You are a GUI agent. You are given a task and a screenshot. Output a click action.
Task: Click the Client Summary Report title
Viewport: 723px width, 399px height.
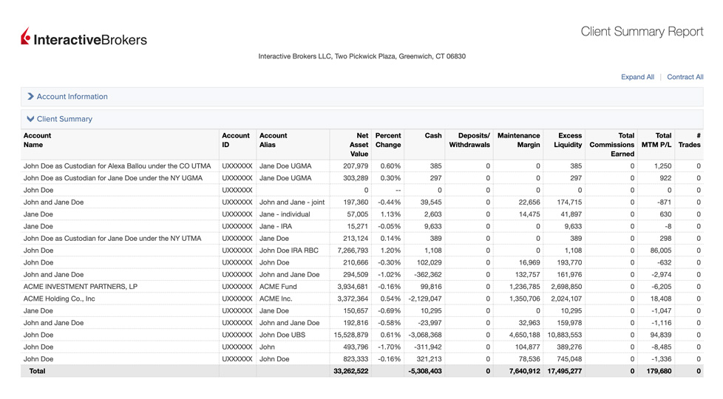click(x=642, y=32)
